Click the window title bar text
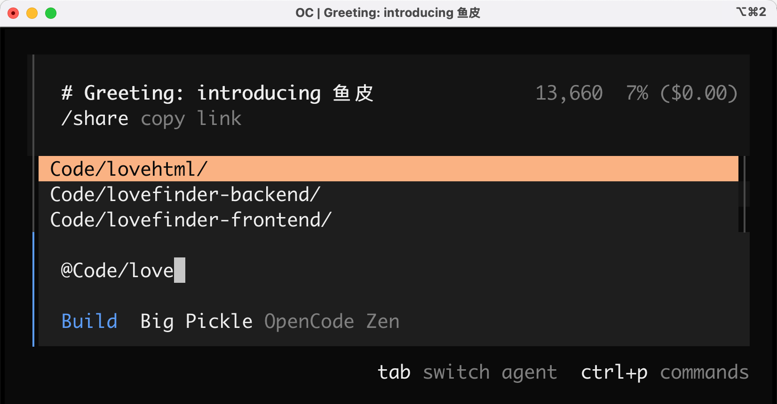Screen dimensions: 777x404 pos(388,13)
